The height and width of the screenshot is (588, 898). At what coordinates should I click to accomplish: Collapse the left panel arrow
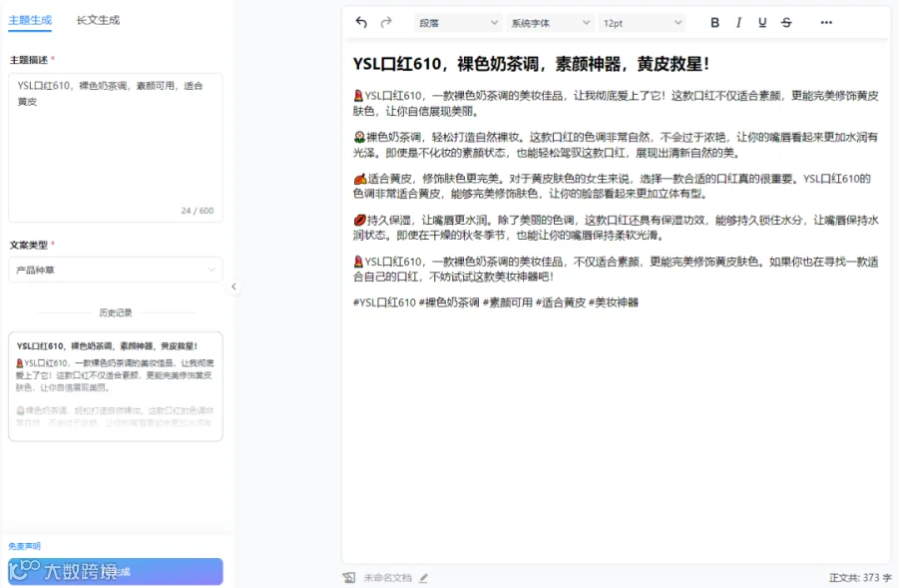click(x=233, y=287)
